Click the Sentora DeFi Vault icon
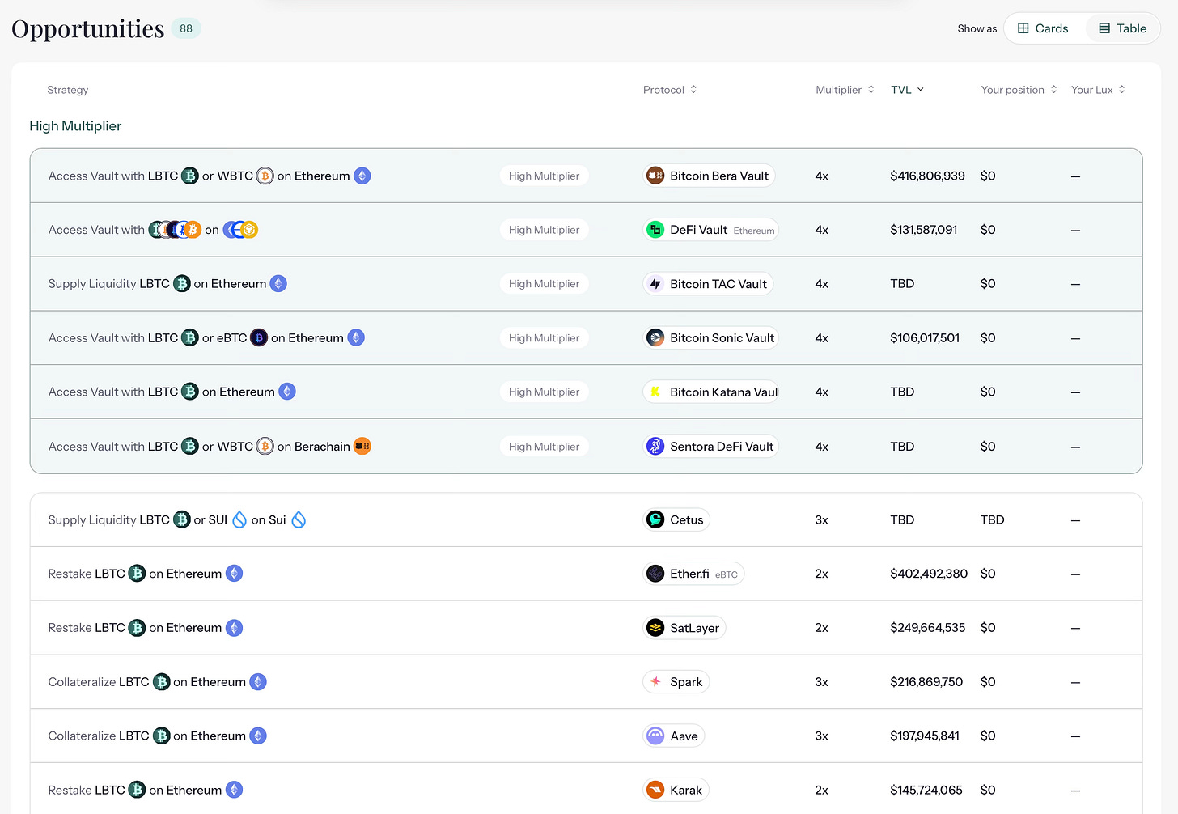This screenshot has width=1178, height=814. click(x=655, y=446)
